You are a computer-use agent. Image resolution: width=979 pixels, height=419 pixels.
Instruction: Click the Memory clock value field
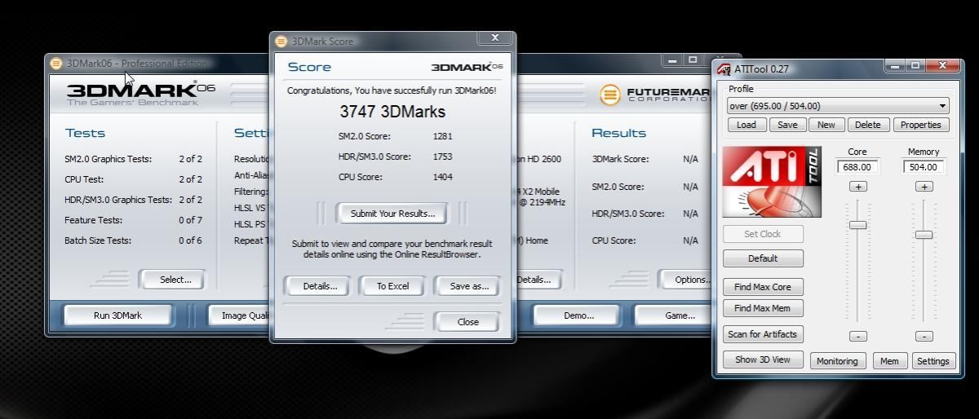point(924,167)
